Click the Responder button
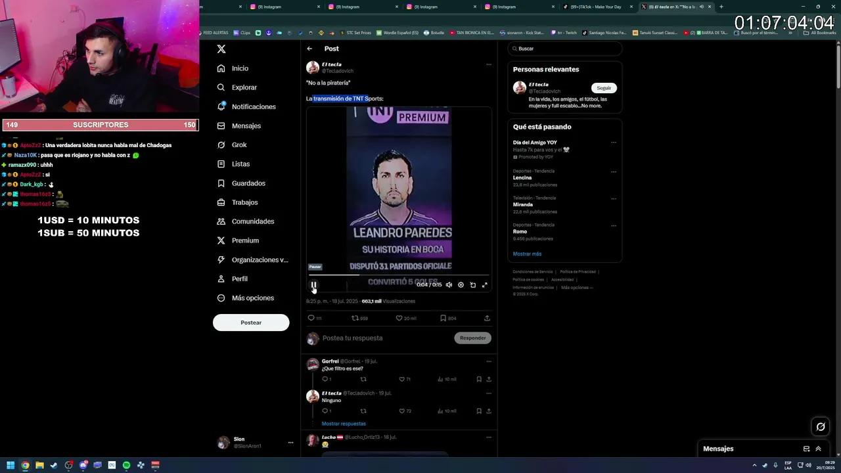Screen dimensions: 841x473 click(x=472, y=338)
